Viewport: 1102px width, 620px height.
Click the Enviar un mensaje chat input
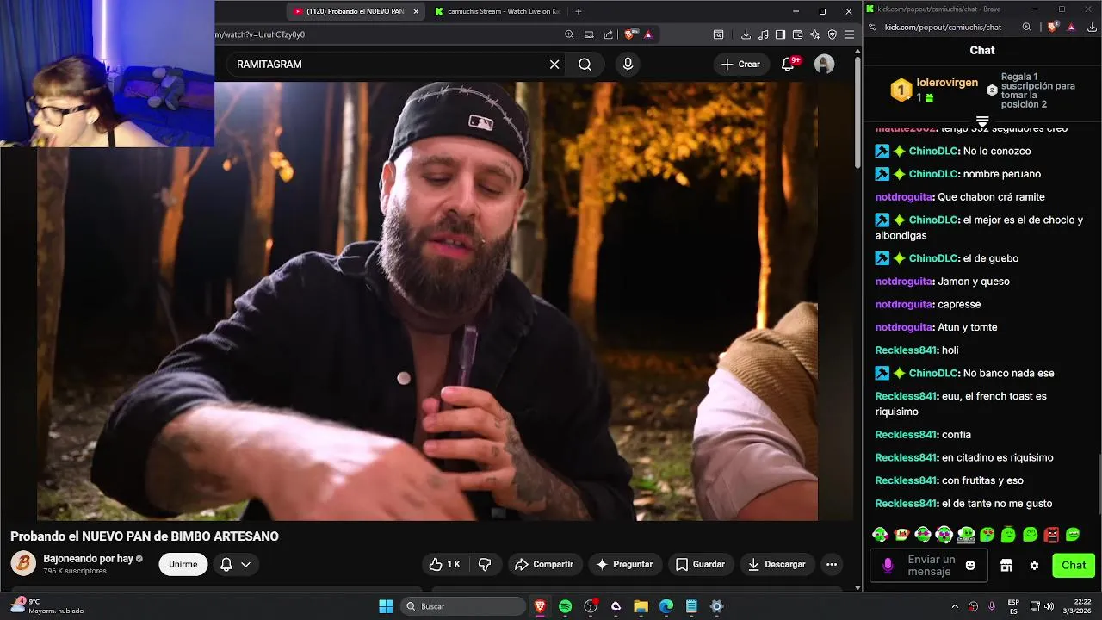point(930,566)
